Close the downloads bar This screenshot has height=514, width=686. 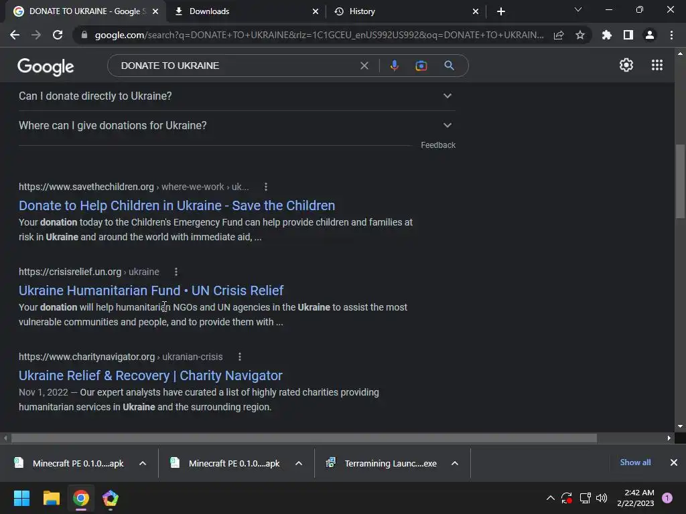[x=674, y=462]
